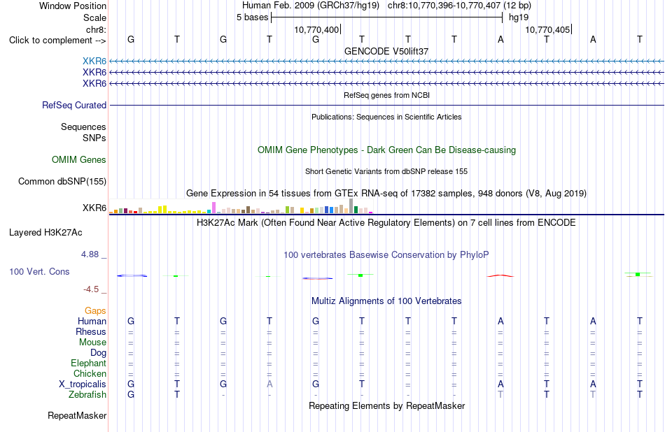Click the red peak in PhyloP conservation track
The width and height of the screenshot is (665, 432).
click(500, 275)
